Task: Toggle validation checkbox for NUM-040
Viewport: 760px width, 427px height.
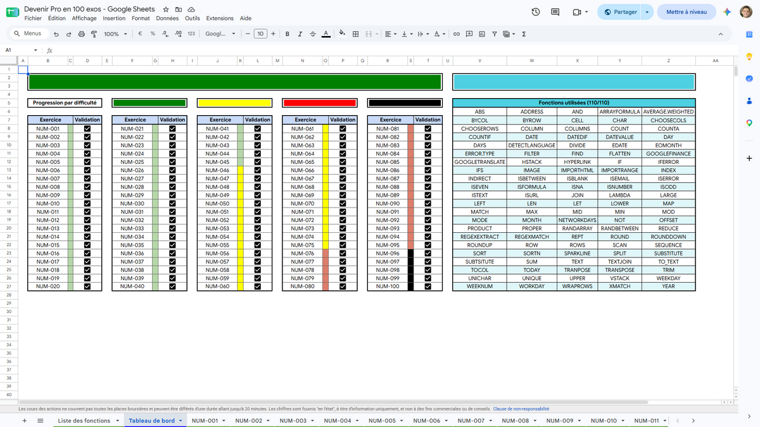Action: 172,287
